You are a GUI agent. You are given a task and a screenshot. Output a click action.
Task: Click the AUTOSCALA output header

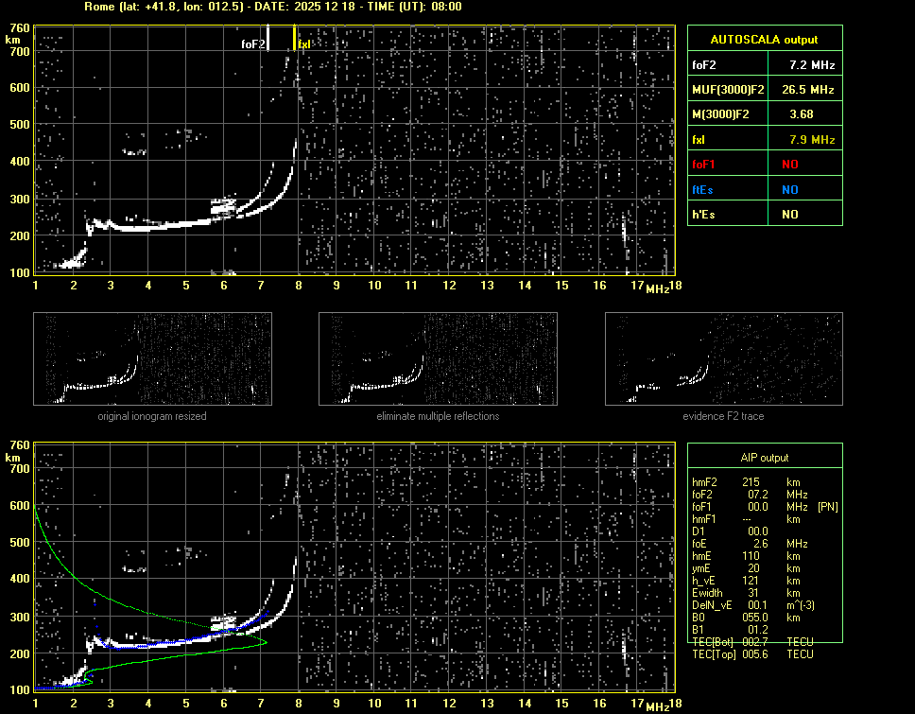764,40
